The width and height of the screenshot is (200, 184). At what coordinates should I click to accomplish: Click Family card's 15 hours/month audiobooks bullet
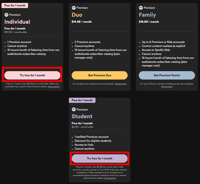168,62
